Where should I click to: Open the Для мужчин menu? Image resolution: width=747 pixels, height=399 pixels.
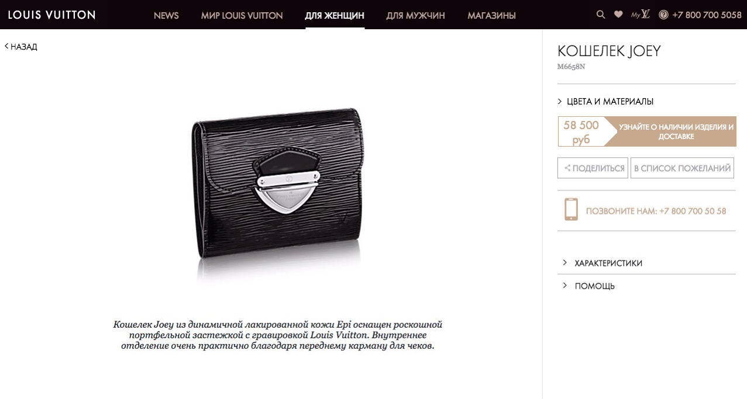tap(415, 15)
